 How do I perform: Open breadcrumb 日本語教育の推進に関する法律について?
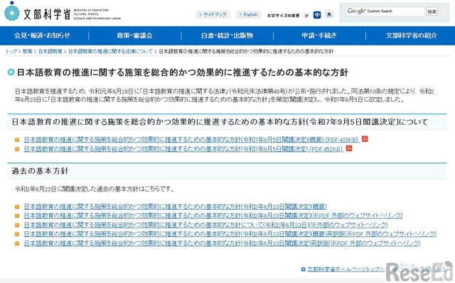point(110,52)
